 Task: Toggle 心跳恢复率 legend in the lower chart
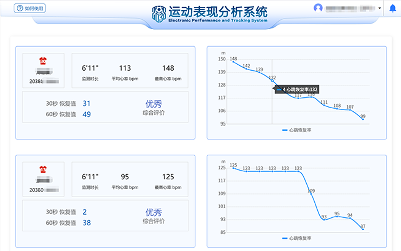[297, 238]
